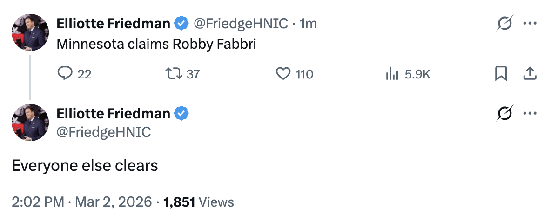Share the Minnesota claims tweet
Viewport: 551px width, 221px height.
tap(531, 74)
